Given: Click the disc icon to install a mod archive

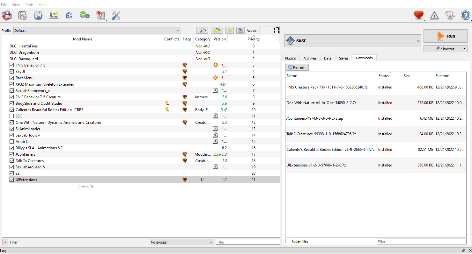Looking at the screenshot, I should tap(22, 15).
